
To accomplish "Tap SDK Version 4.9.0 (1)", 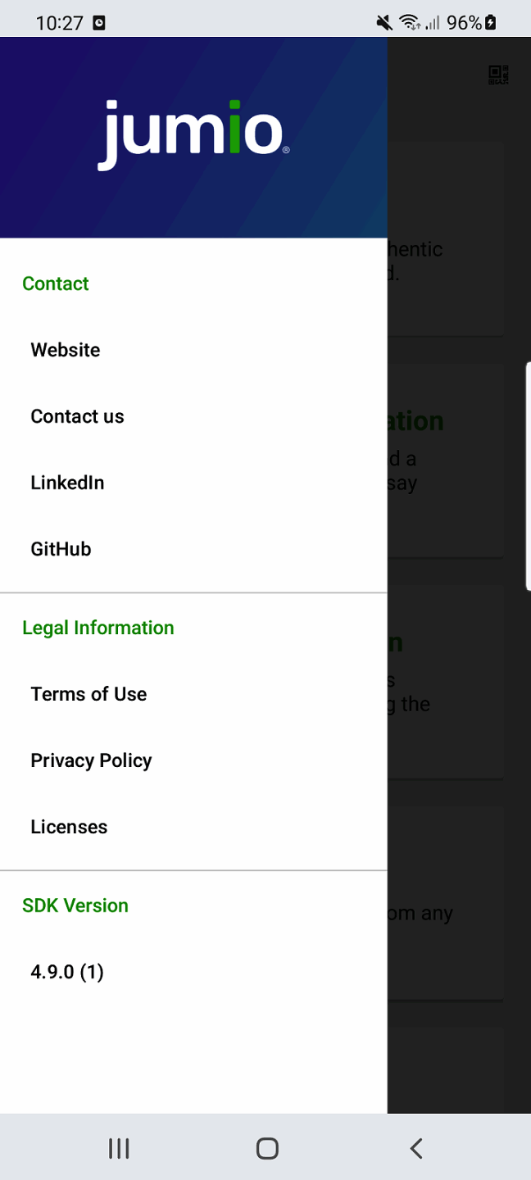I will 66,972.
